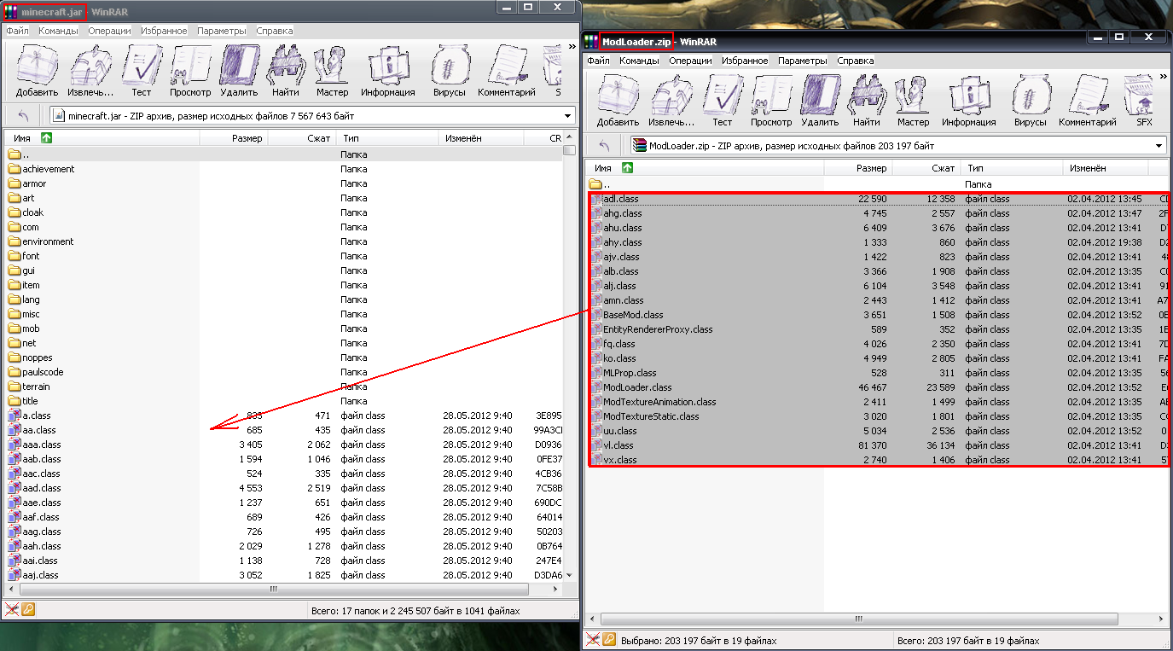Sort by Имя column in minecraft.jar window
This screenshot has height=651, width=1173.
coord(102,138)
